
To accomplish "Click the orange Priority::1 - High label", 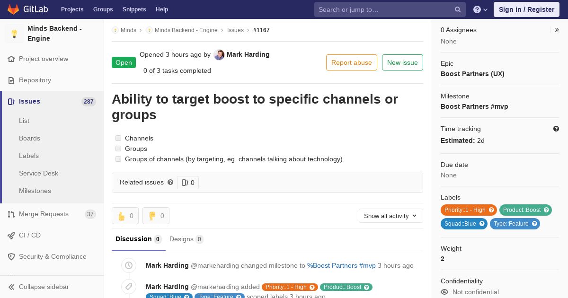I will click(465, 210).
